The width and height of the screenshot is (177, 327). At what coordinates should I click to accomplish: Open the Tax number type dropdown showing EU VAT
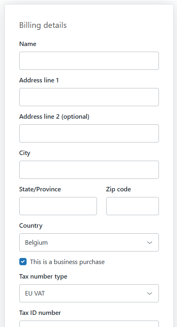point(89,293)
